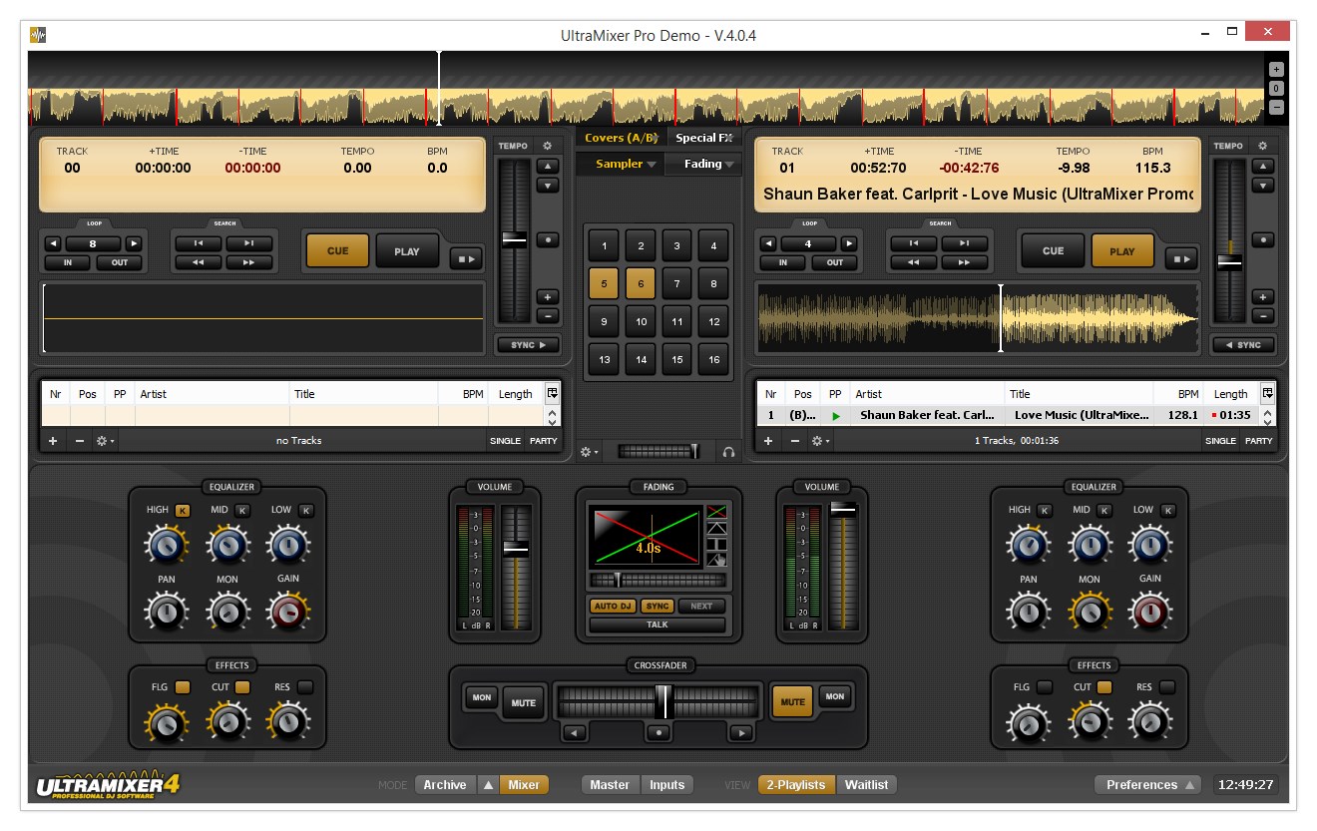
Task: Open right playlist column chooser icon
Action: (1267, 393)
